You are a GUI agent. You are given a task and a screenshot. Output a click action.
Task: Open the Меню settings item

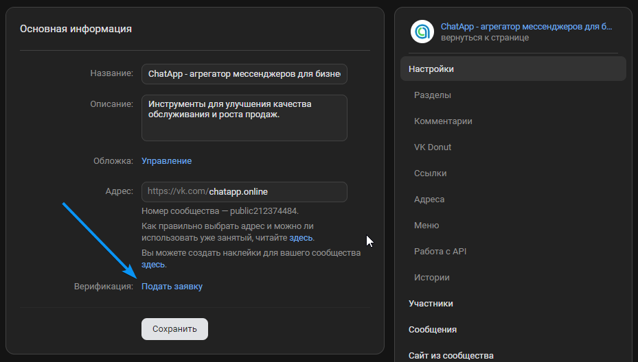pyautogui.click(x=426, y=225)
